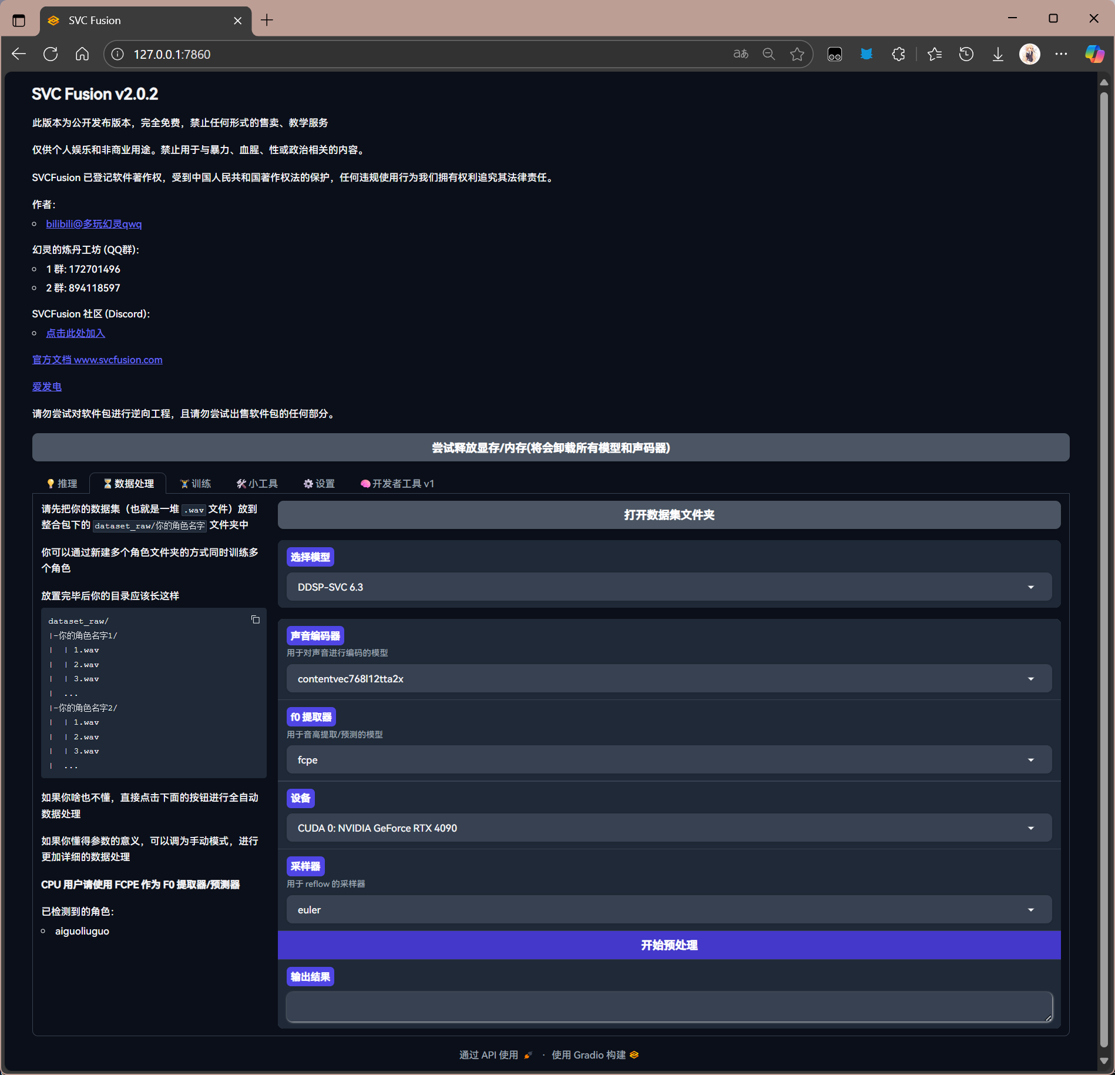1115x1075 pixels.
Task: Open the browser extensions puzzle icon
Action: point(898,54)
